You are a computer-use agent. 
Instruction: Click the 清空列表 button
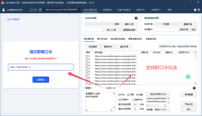[x=124, y=47]
